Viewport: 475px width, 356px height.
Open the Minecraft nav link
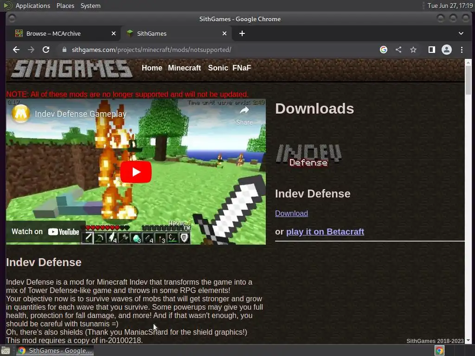(184, 68)
